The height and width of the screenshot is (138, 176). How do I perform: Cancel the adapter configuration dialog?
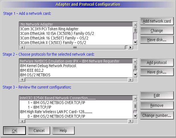tap(39, 131)
